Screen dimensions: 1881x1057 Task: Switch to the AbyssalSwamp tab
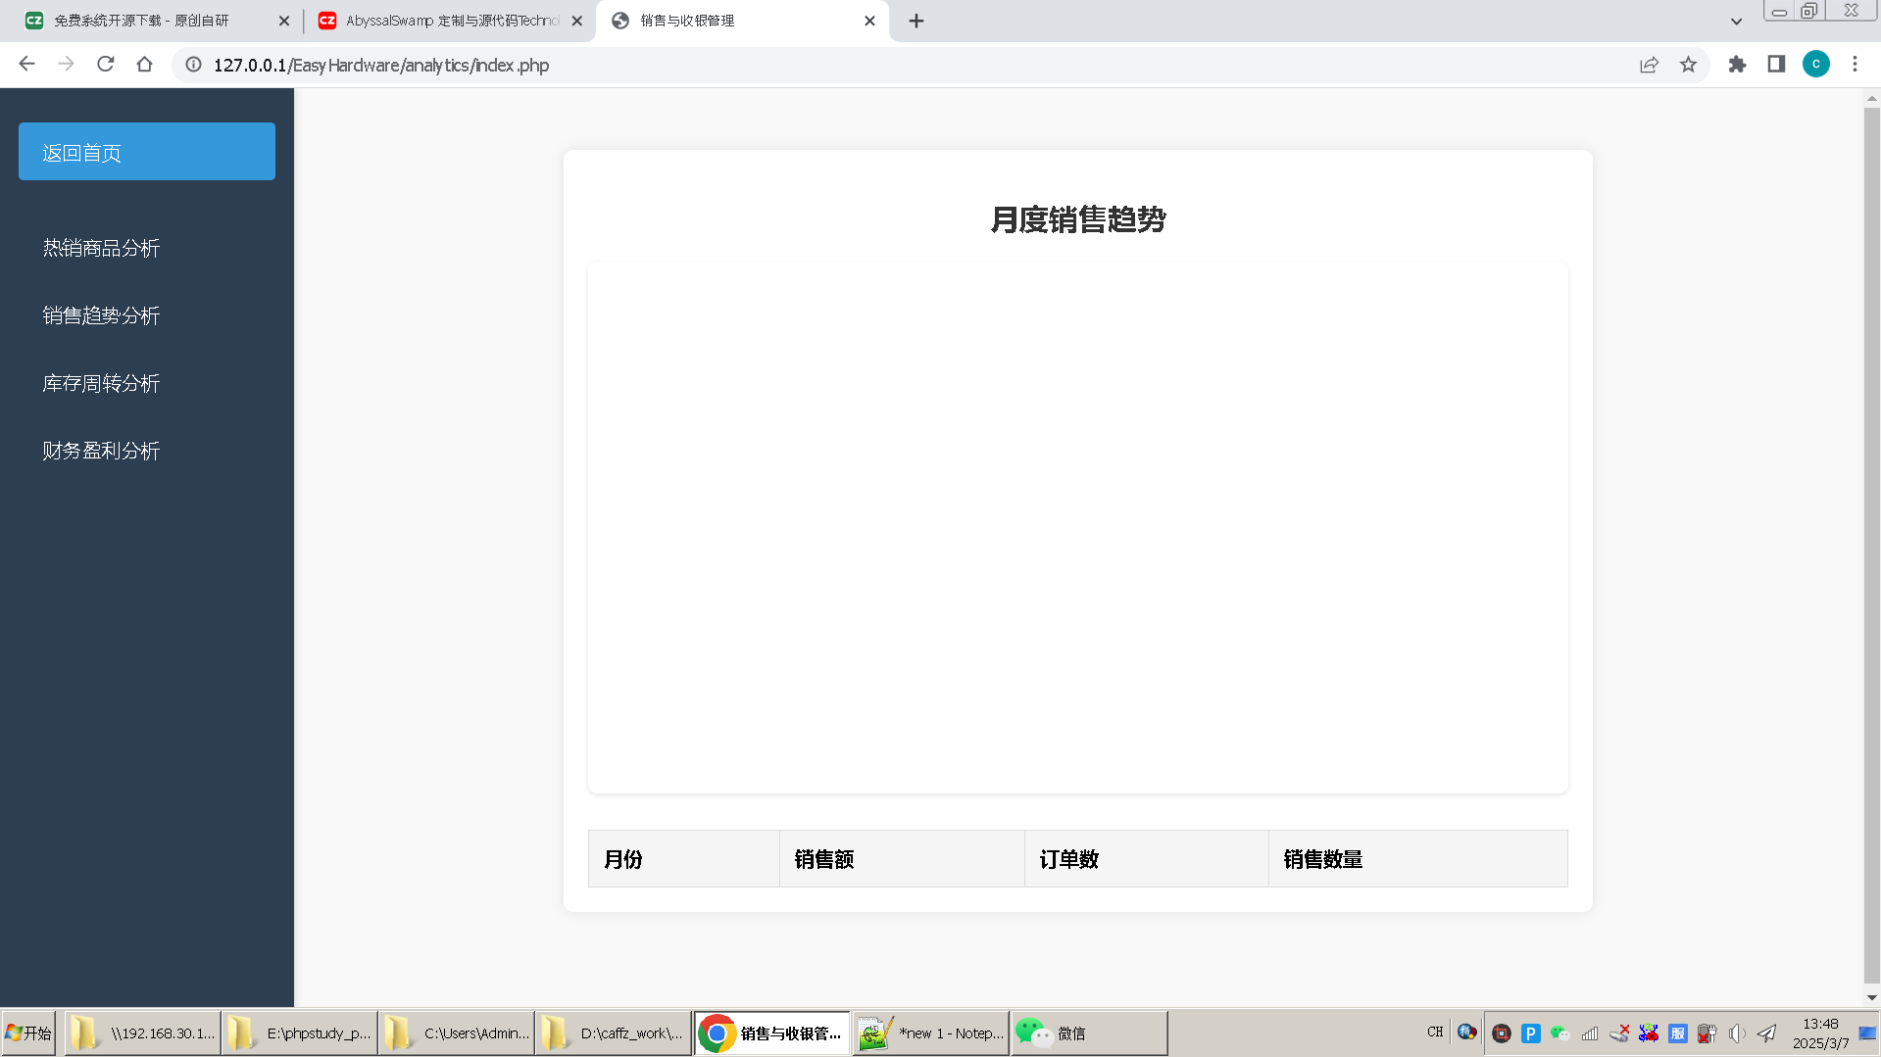point(452,21)
